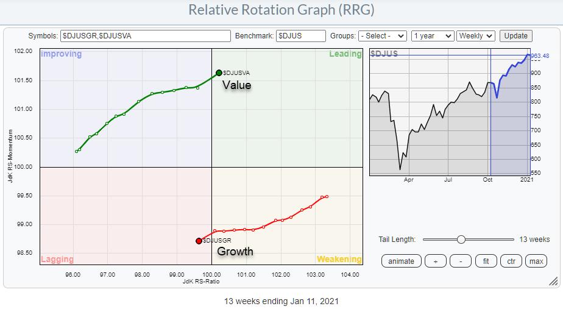This screenshot has height=309, width=563.
Task: Open the Groups select dropdown
Action: (383, 36)
